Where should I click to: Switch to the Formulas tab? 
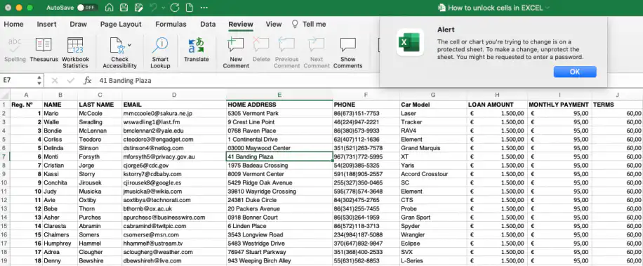(x=171, y=24)
